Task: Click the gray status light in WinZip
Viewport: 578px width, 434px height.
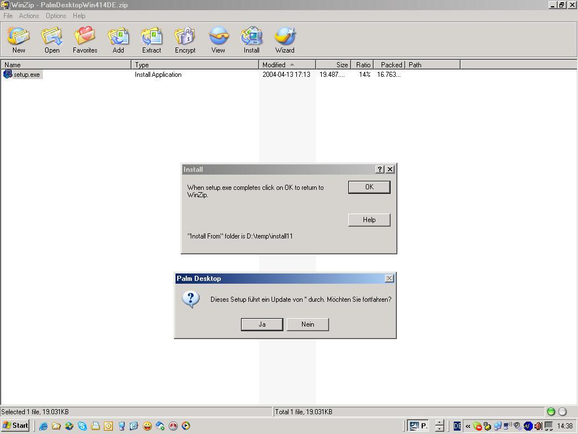Action: [563, 412]
